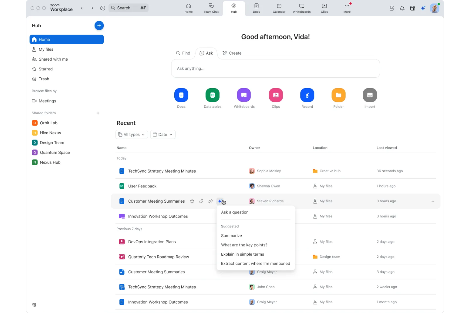This screenshot has height=313, width=470.
Task: Type in the Ask anything field
Action: [x=275, y=68]
